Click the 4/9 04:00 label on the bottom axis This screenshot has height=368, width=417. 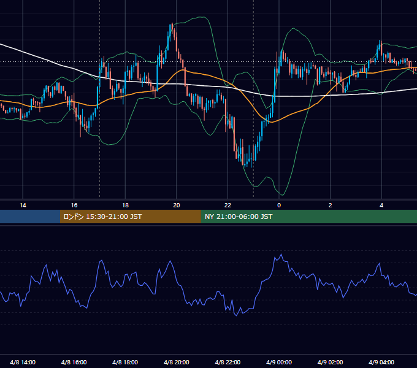pos(381,362)
